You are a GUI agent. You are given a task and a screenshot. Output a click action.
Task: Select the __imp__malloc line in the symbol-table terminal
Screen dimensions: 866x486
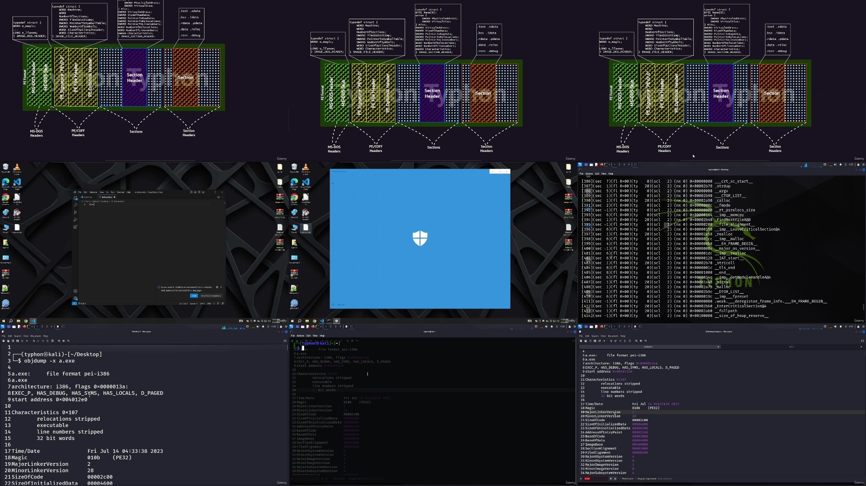662,239
